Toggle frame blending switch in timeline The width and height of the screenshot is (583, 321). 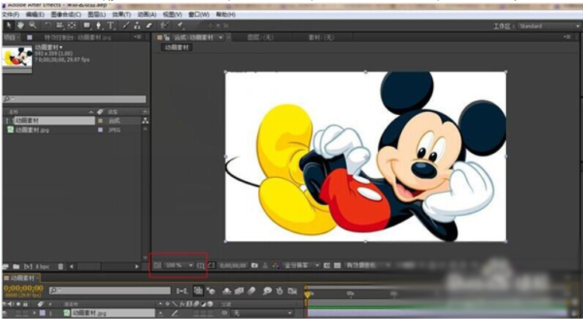(x=239, y=291)
